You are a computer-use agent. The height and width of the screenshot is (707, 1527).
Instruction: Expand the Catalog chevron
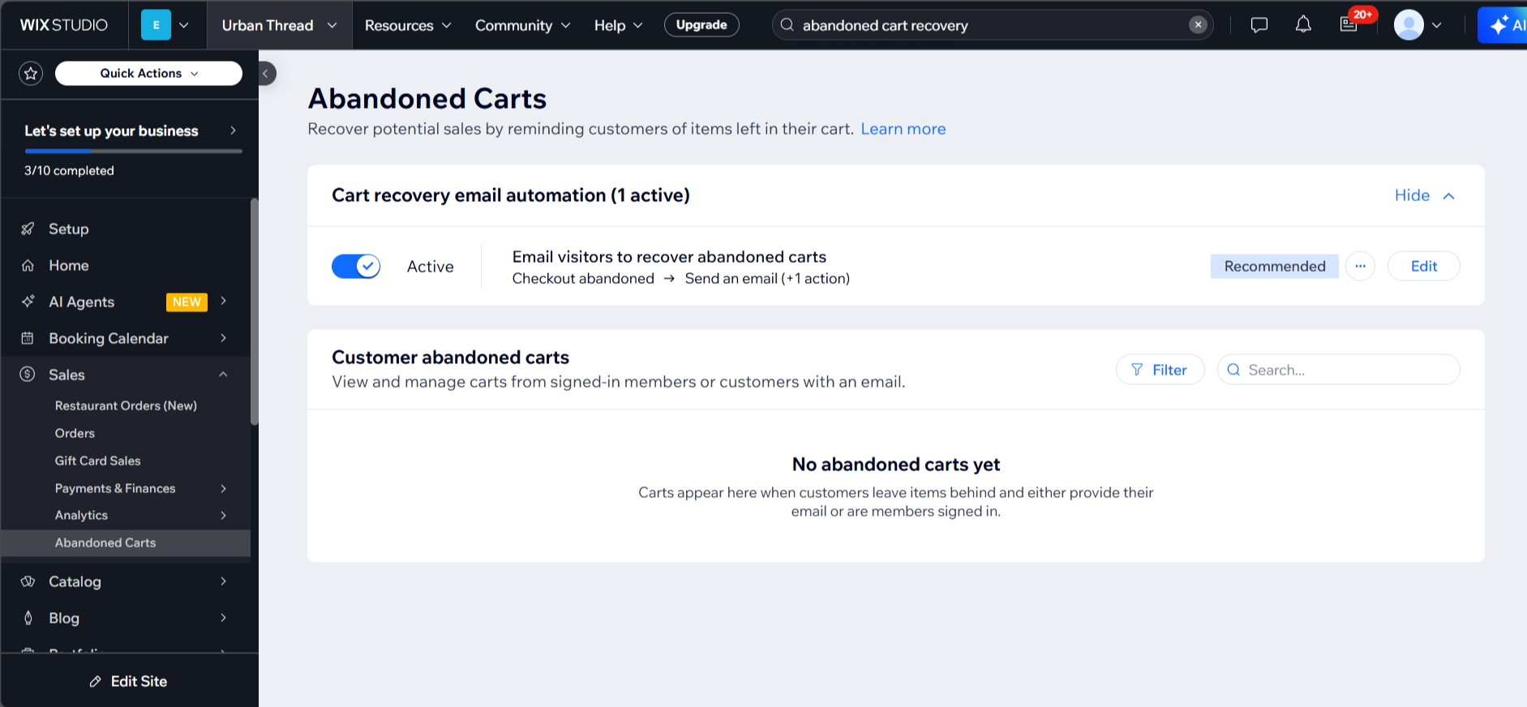click(223, 581)
